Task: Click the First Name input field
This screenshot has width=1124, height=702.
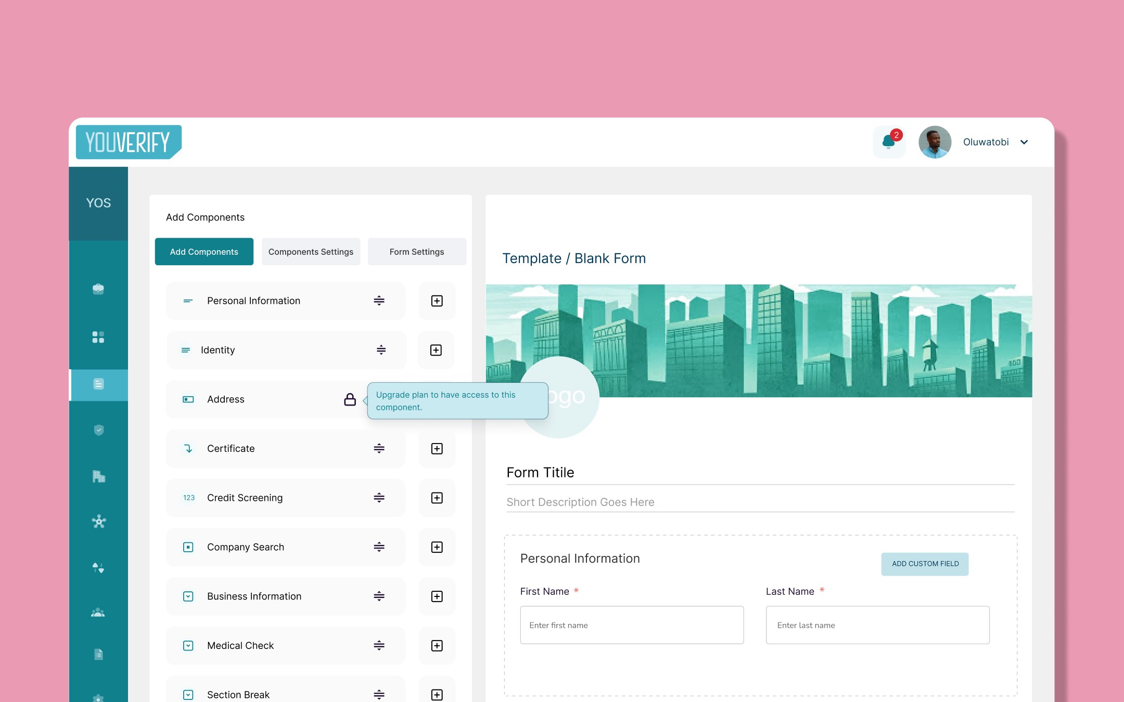Action: click(631, 623)
